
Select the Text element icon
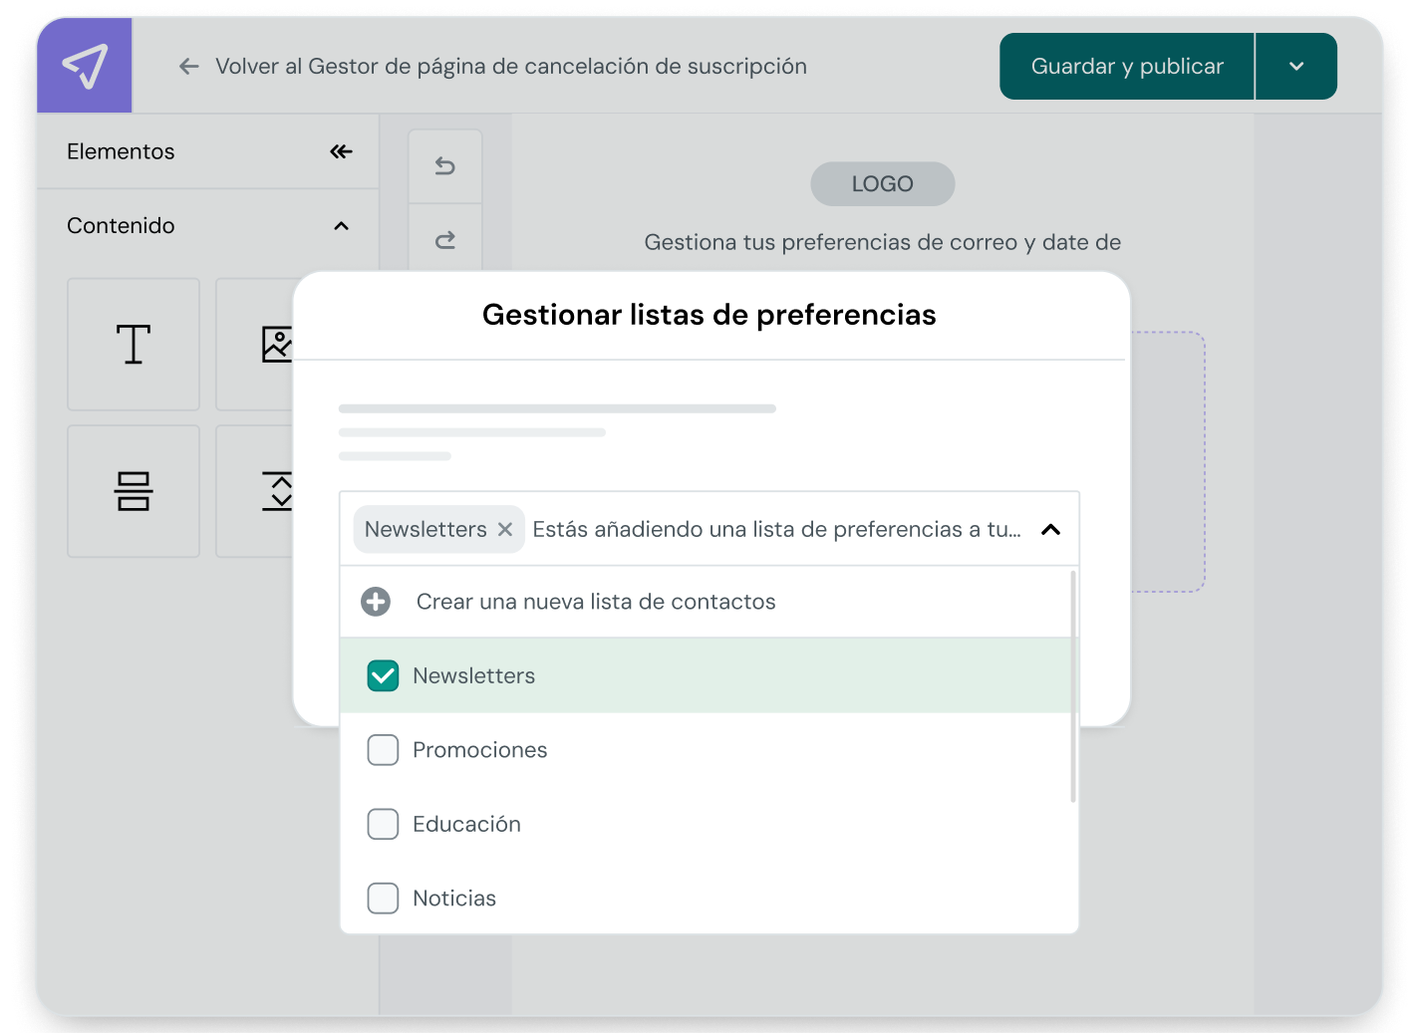133,344
